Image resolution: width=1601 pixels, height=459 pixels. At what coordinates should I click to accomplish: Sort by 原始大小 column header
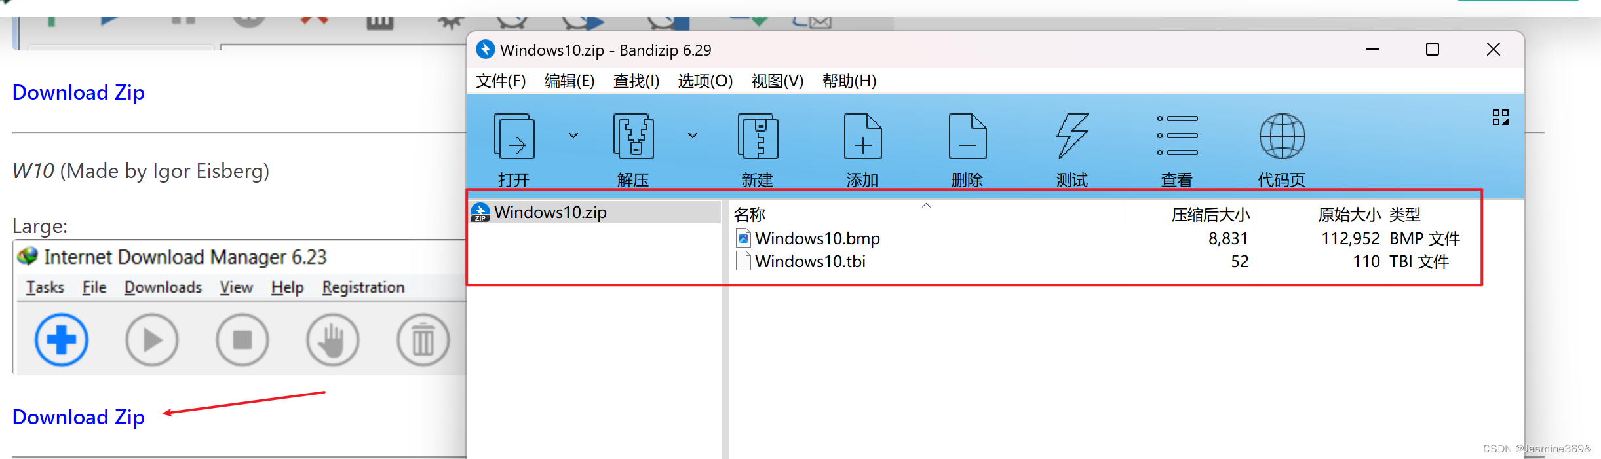(x=1349, y=214)
